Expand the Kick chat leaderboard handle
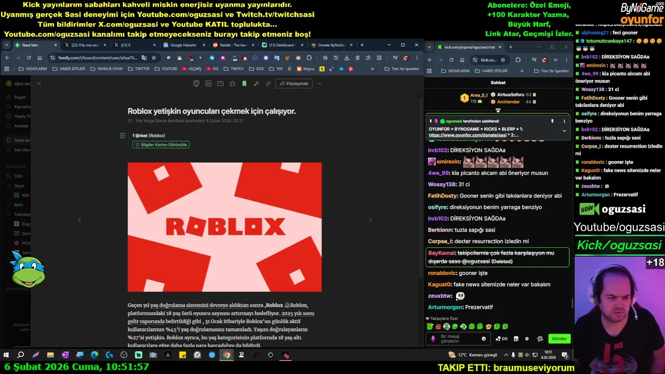Screen dimensions: 665x374 pos(498,110)
